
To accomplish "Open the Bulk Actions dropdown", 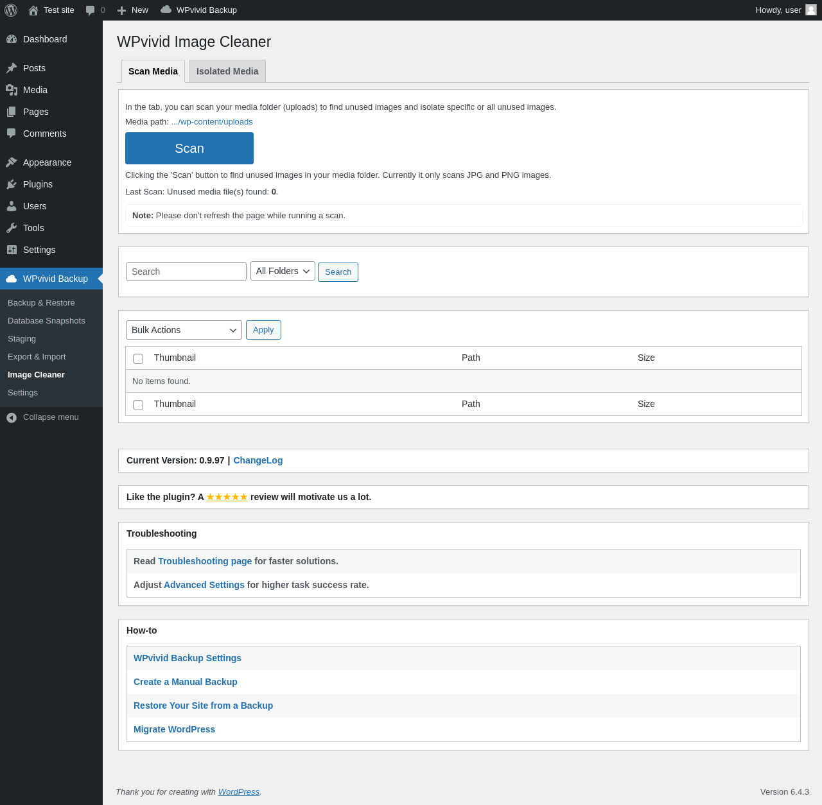I will 184,330.
